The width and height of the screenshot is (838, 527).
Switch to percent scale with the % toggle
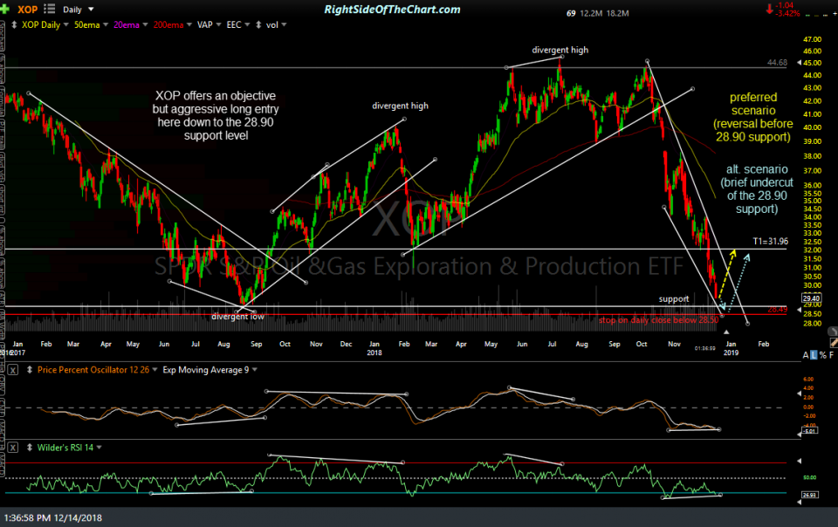click(x=822, y=354)
